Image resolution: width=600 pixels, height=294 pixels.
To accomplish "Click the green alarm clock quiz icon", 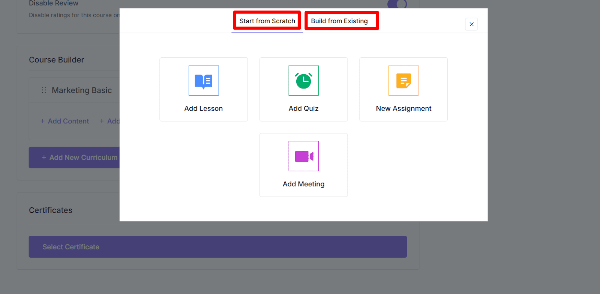I will [x=303, y=81].
